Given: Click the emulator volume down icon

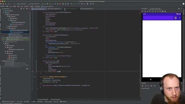Looking at the screenshot, I should (x=147, y=12).
